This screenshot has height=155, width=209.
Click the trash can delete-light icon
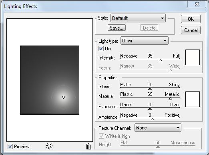pyautogui.click(x=88, y=146)
